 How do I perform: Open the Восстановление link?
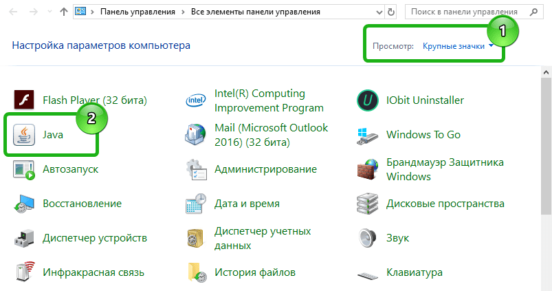click(x=82, y=204)
